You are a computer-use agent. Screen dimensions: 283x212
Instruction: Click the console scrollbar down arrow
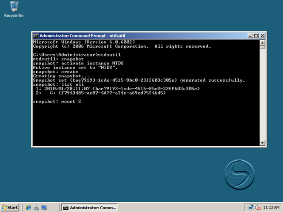pyautogui.click(x=262, y=143)
